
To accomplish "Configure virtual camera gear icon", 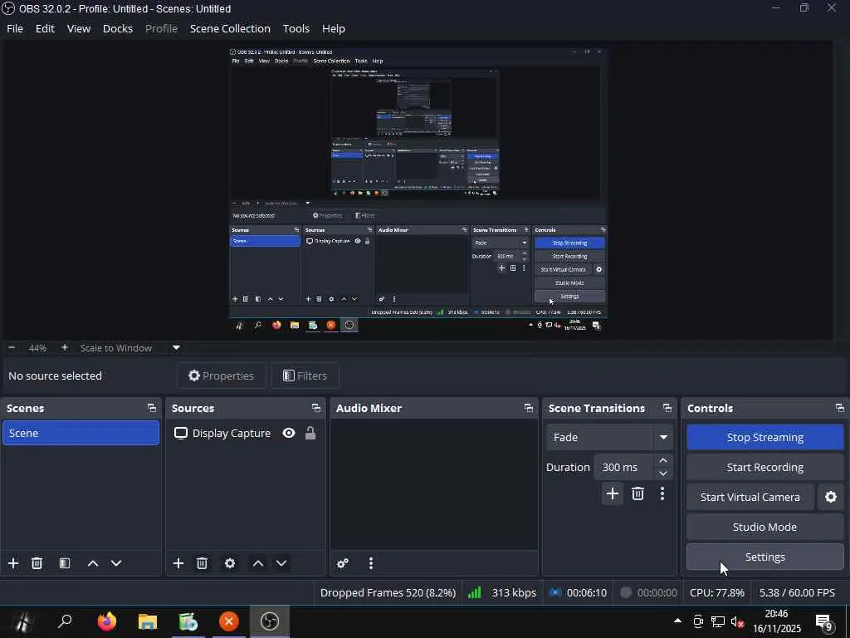I will (831, 497).
